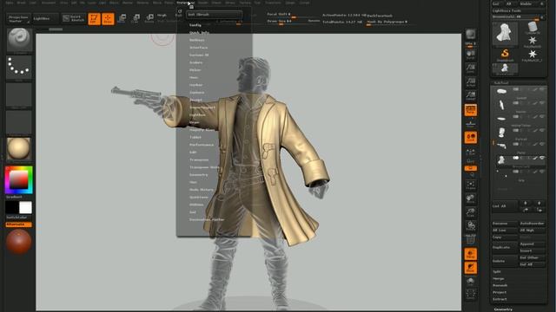This screenshot has width=556, height=312.
Task: Expand Custom UI preferences section
Action: point(199,55)
